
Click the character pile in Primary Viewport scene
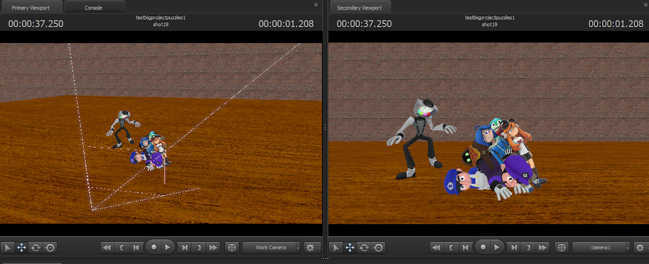click(151, 151)
